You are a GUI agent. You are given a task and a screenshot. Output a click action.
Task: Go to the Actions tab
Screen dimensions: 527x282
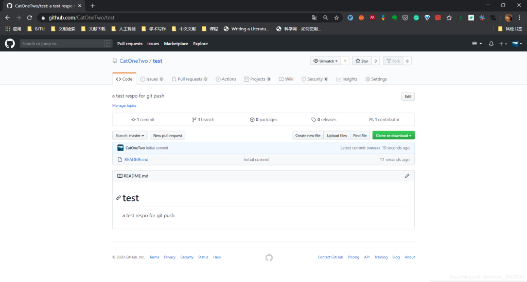click(x=226, y=79)
